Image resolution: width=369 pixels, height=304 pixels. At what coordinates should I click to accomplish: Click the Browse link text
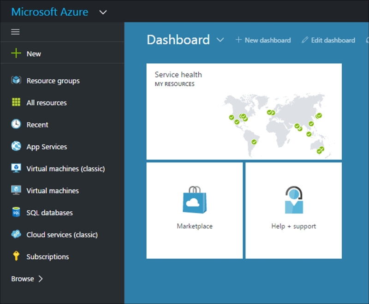point(23,279)
